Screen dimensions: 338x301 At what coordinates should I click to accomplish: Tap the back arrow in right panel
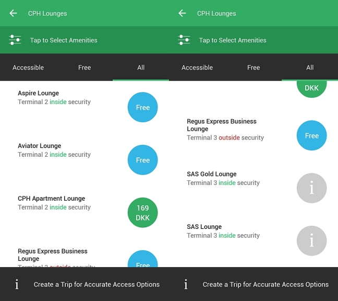(x=182, y=14)
